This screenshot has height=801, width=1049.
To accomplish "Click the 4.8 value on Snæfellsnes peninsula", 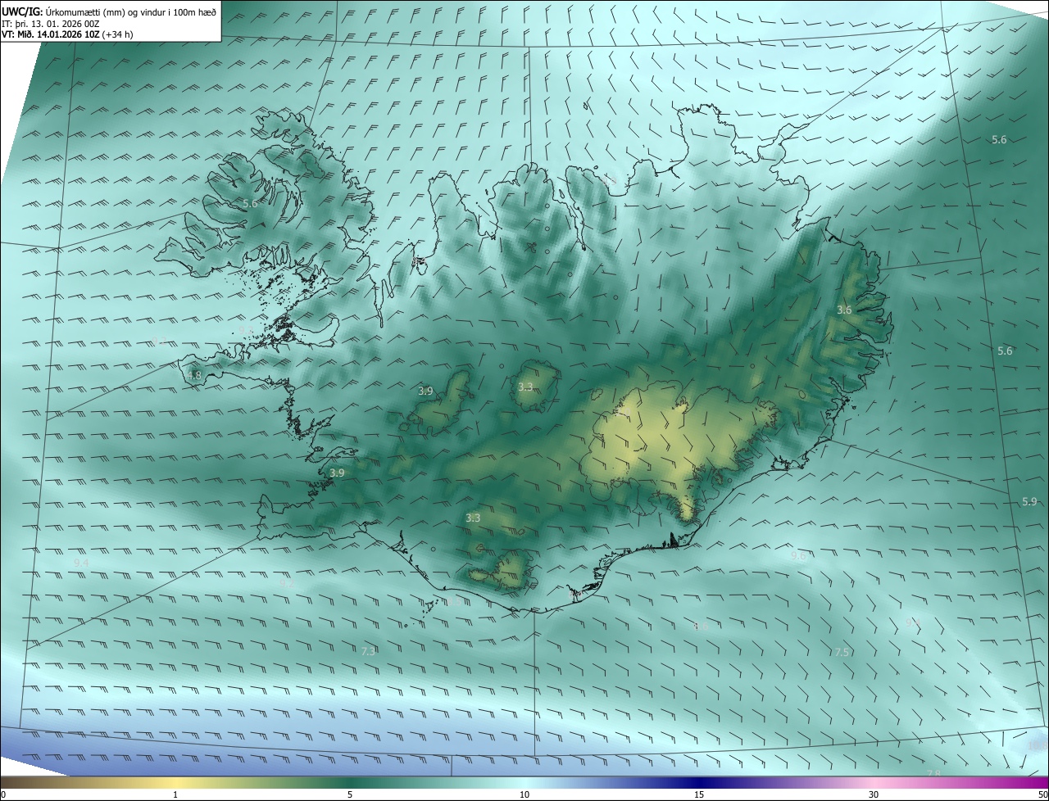I will pos(194,376).
